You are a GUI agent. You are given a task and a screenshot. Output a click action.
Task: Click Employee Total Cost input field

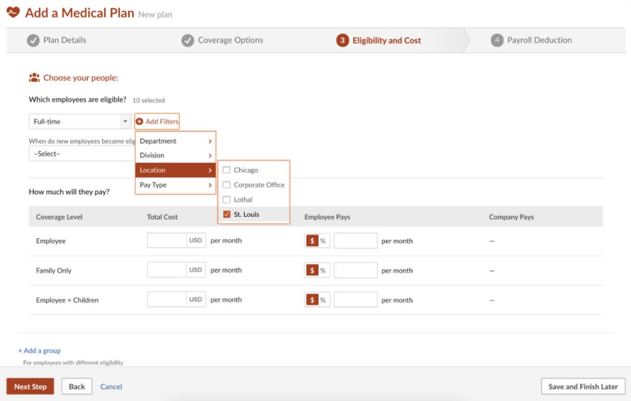(167, 241)
